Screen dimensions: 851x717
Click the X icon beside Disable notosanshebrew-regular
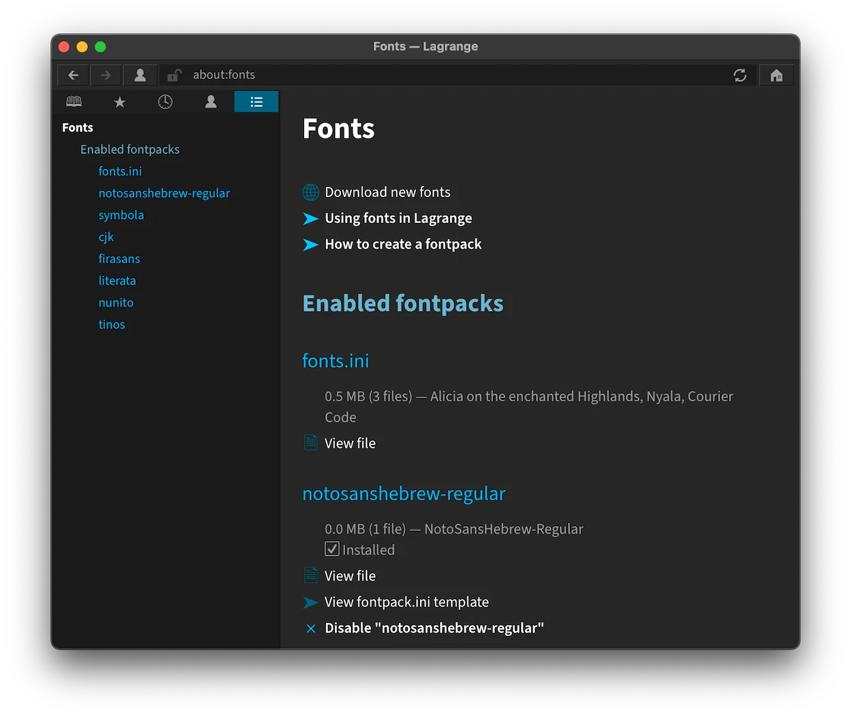pos(311,628)
